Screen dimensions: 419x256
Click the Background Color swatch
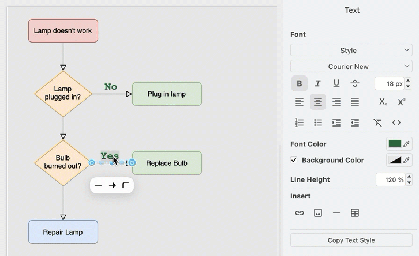[x=395, y=160]
